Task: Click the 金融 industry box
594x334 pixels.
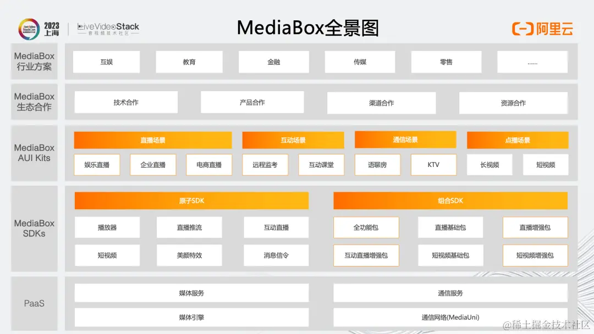Action: [273, 62]
